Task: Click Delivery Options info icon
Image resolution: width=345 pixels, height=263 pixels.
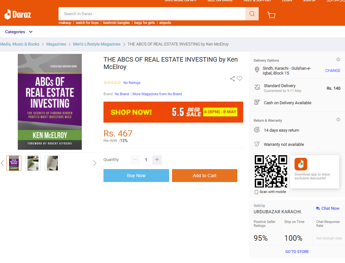Action: 338,59
